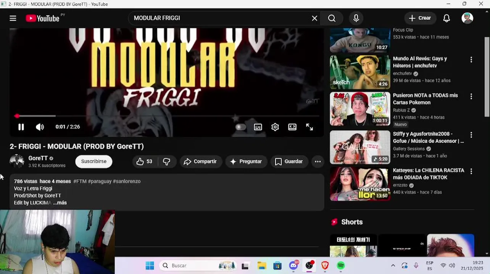Open Spotify from the taskbar
The width and height of the screenshot is (490, 274).
(x=341, y=266)
